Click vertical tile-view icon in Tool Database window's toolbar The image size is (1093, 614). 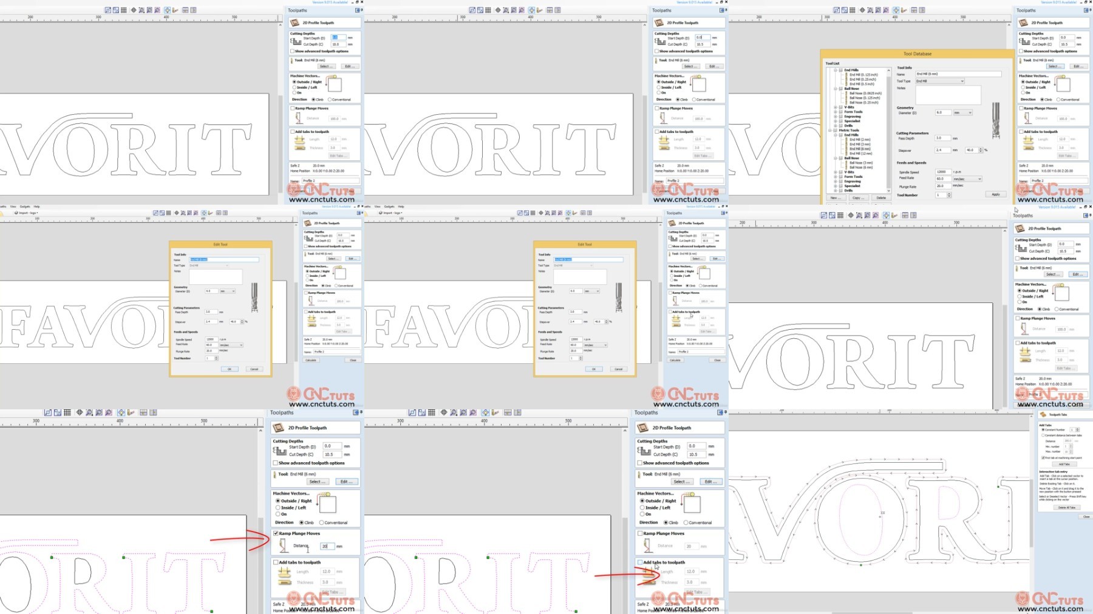coord(922,10)
